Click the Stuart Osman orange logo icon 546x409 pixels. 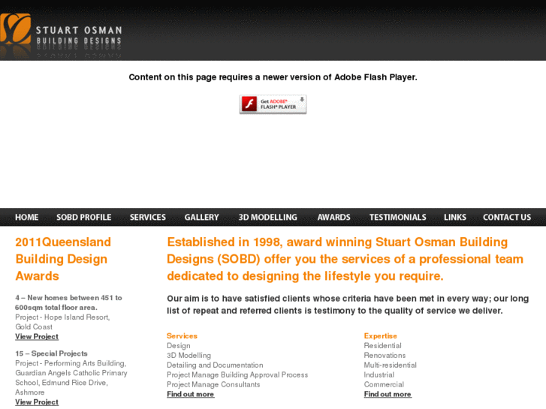point(15,29)
